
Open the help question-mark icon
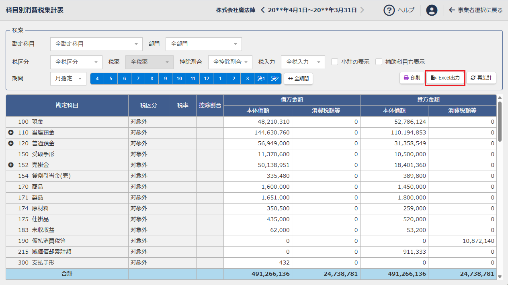coord(389,10)
